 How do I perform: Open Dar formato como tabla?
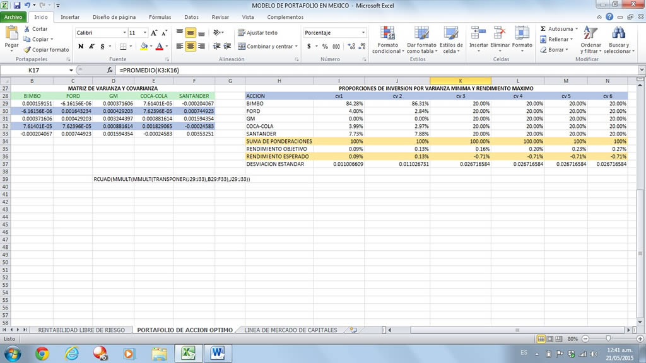point(421,40)
